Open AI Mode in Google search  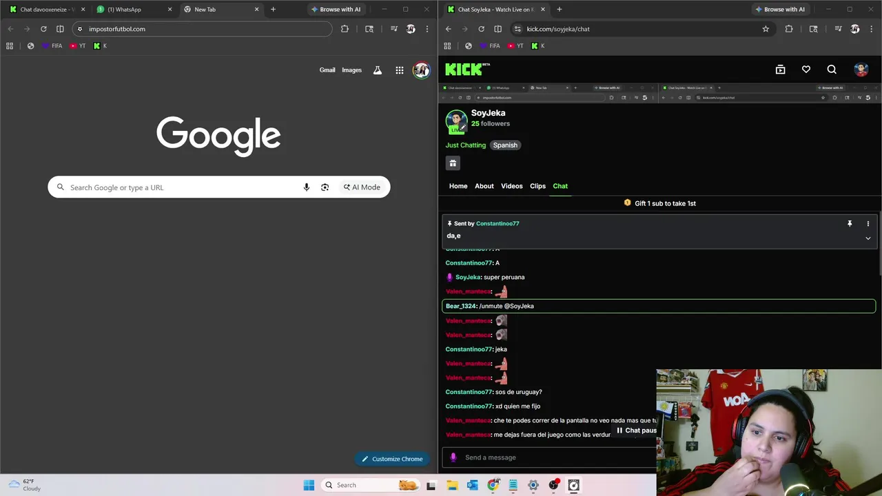point(362,187)
